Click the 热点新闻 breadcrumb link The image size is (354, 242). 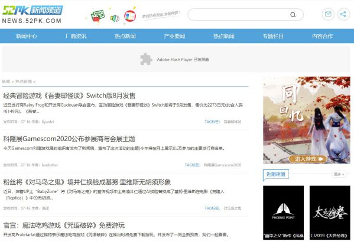(x=24, y=81)
